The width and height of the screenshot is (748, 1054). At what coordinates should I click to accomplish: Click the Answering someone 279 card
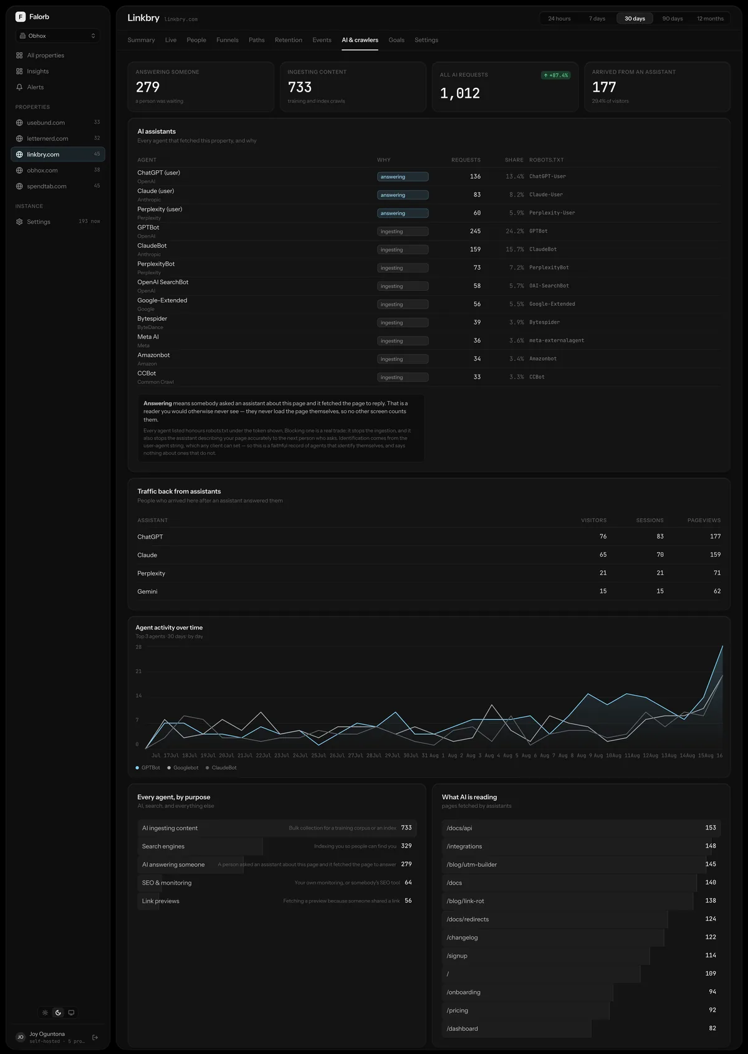[201, 87]
